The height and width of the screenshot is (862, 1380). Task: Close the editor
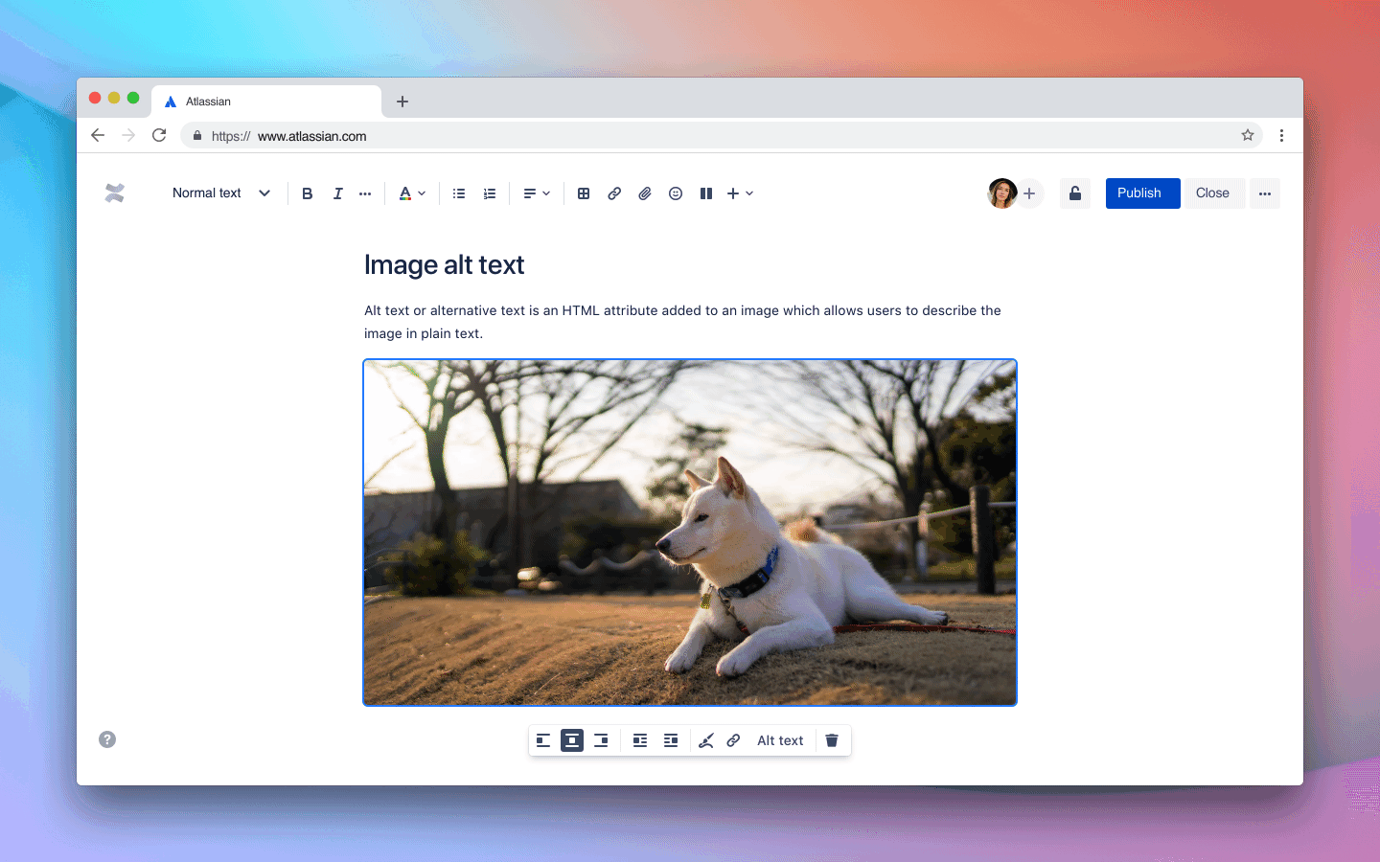[x=1214, y=193]
